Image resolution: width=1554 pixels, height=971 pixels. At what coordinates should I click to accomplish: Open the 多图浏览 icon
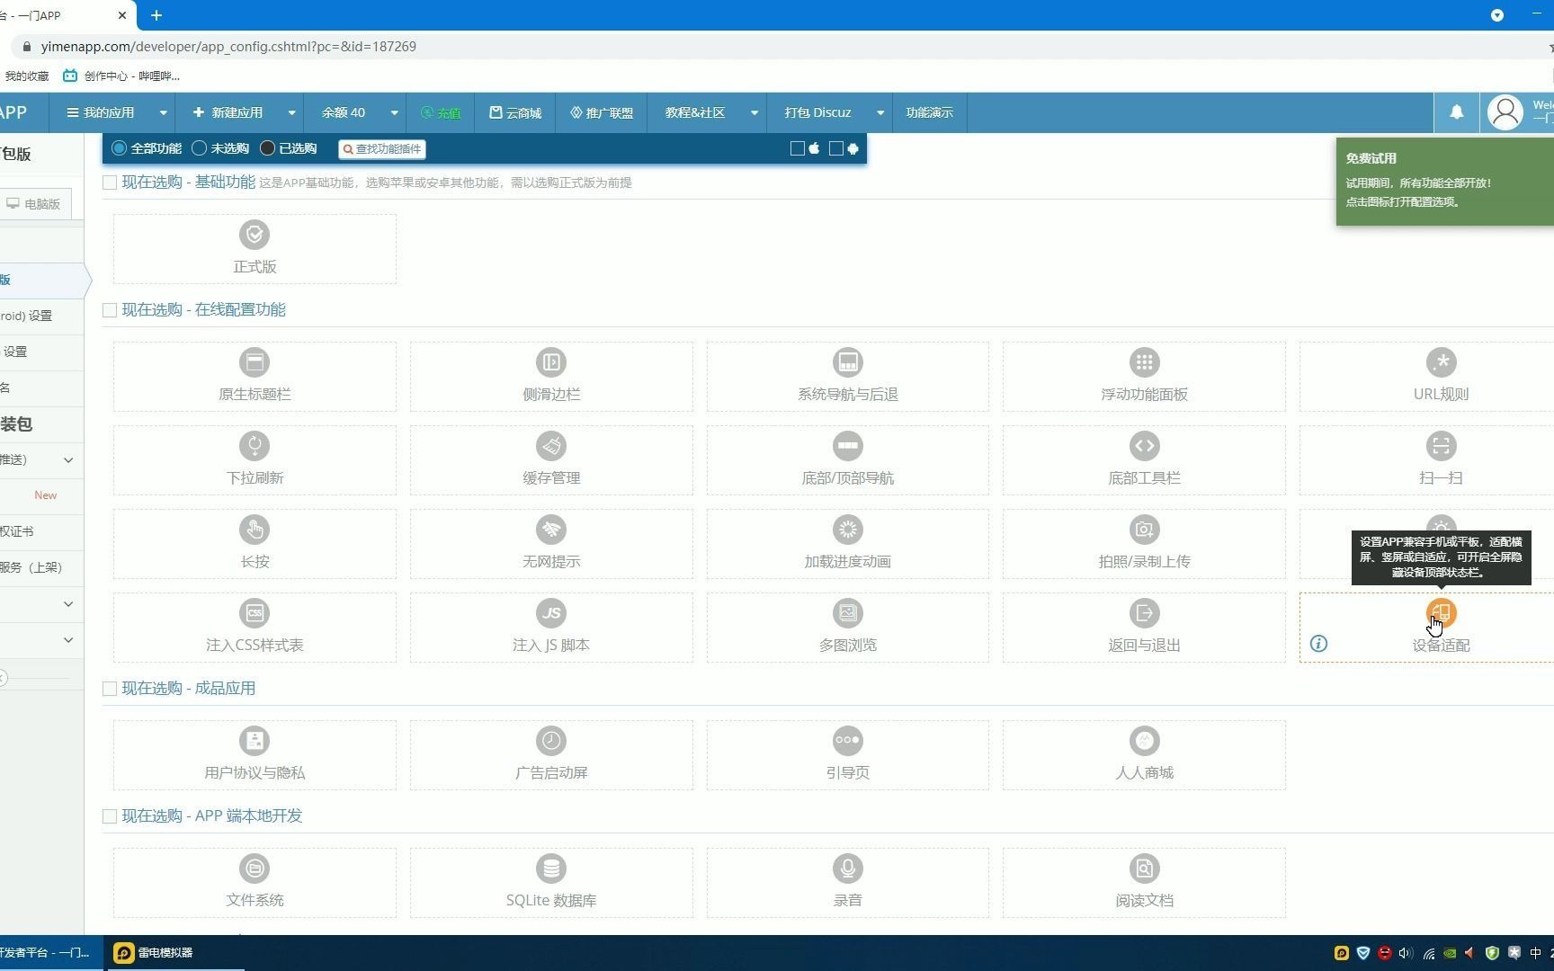pyautogui.click(x=848, y=613)
